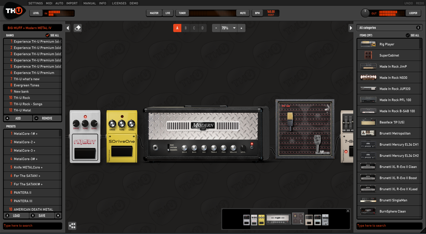
Task: Toggle the Modern amp power switch
Action: [x=252, y=147]
